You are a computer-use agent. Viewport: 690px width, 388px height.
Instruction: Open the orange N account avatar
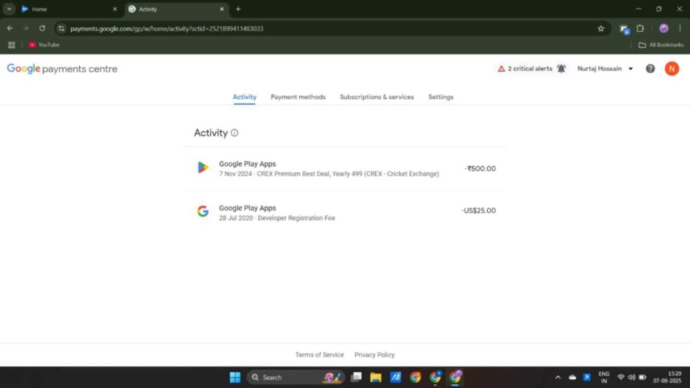click(672, 69)
